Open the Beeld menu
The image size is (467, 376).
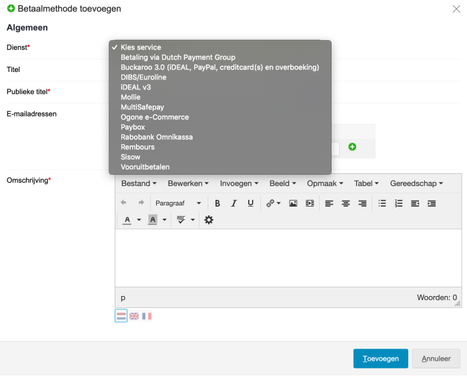[x=282, y=183]
